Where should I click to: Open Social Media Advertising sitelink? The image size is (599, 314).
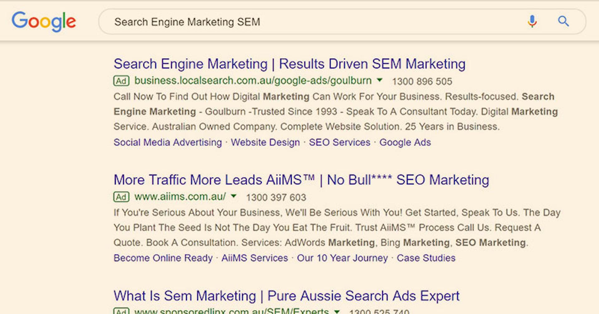(168, 142)
